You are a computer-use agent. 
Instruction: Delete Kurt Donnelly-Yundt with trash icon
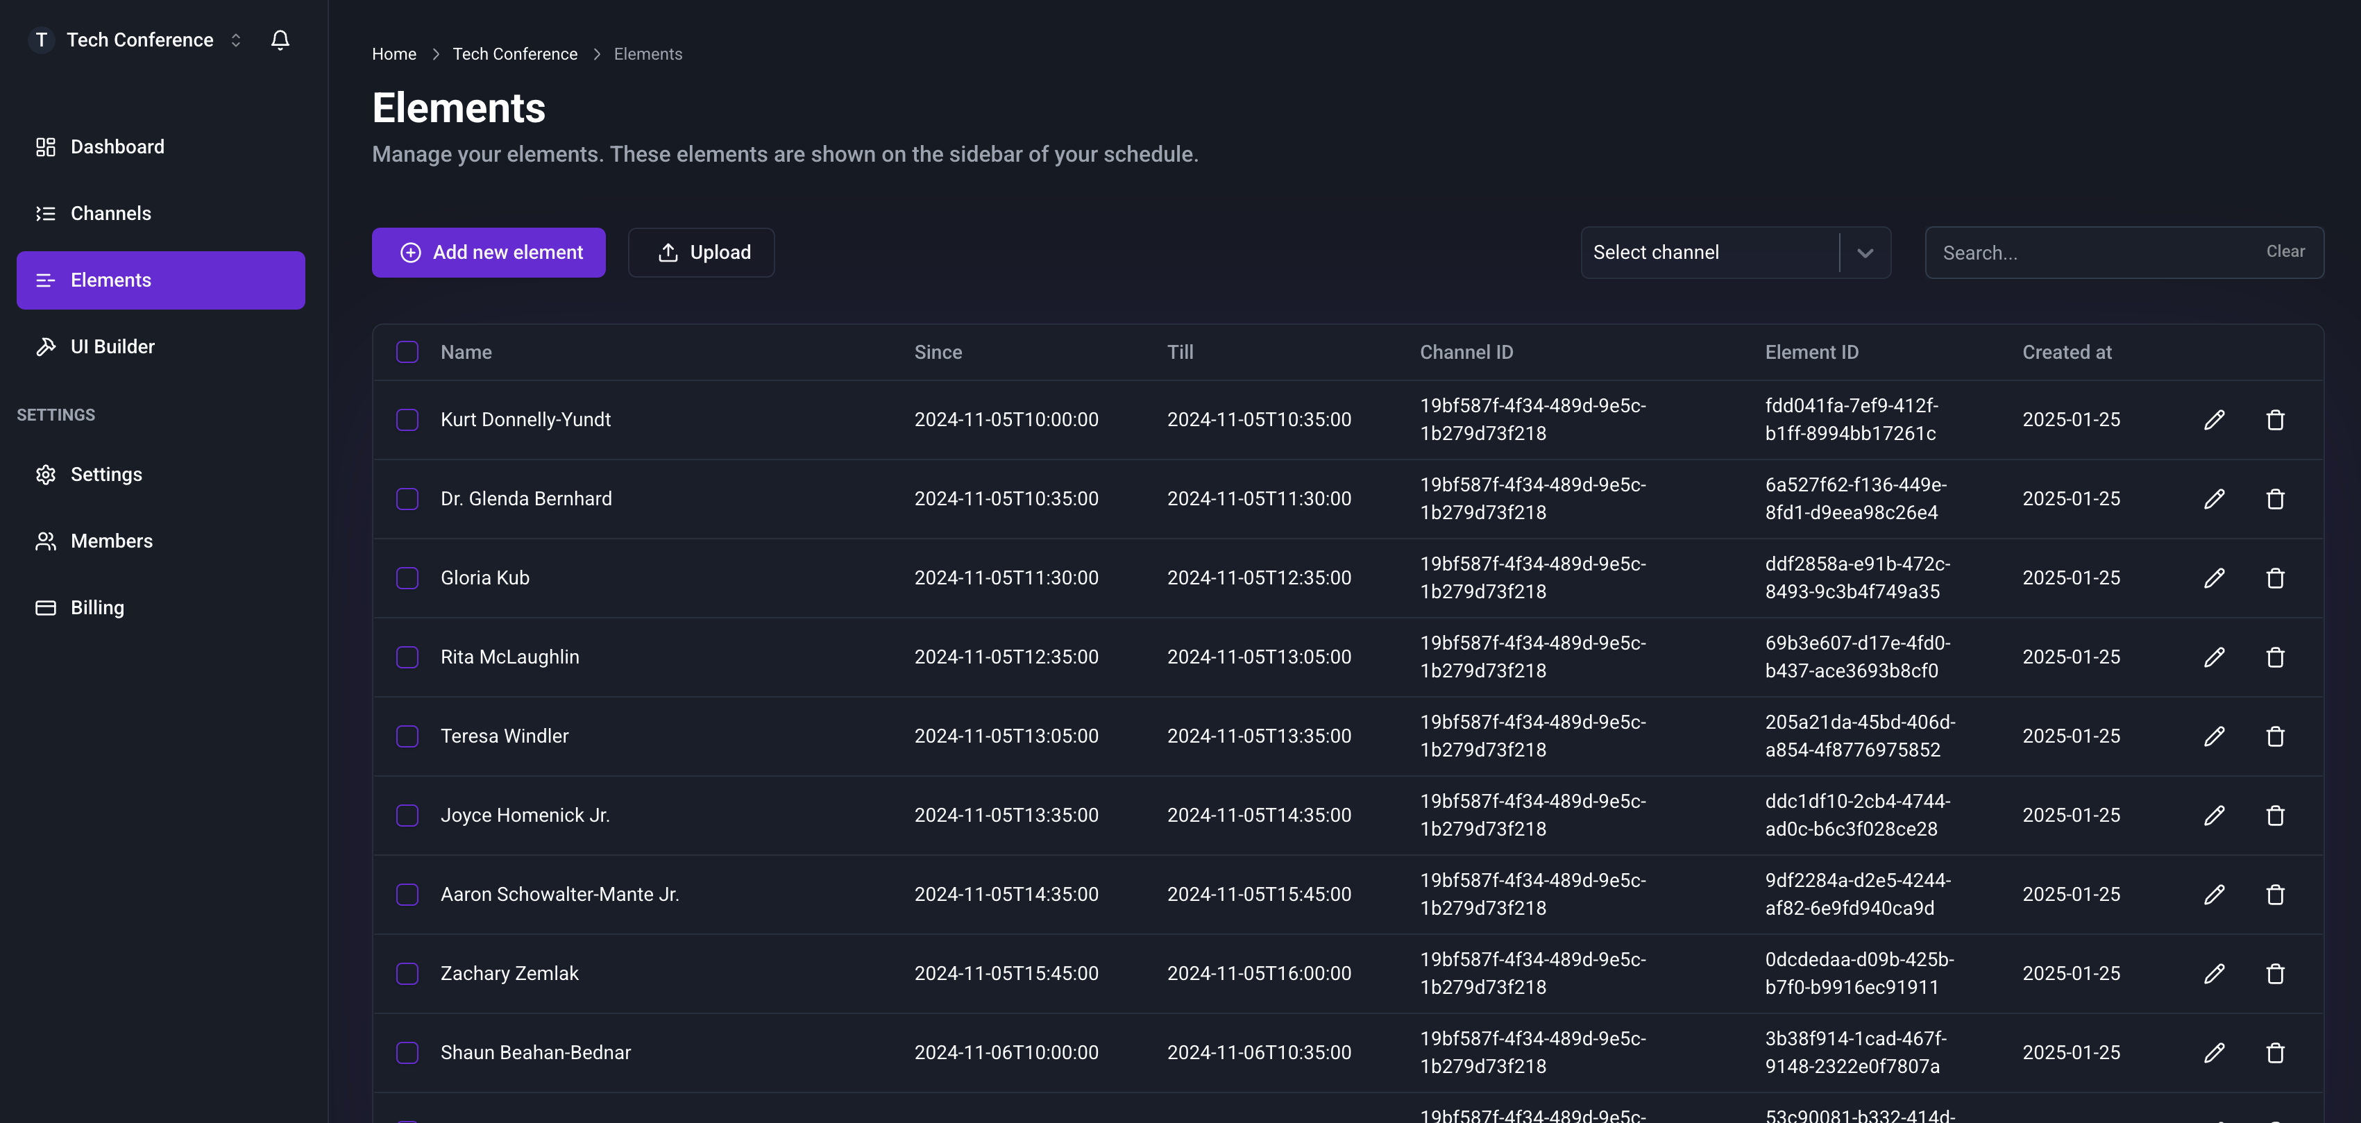[x=2275, y=420]
